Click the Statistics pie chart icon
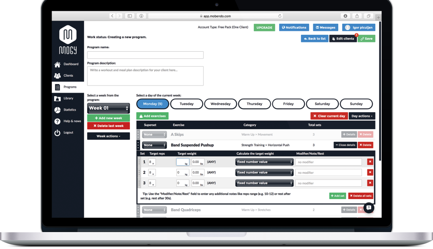 pos(57,110)
